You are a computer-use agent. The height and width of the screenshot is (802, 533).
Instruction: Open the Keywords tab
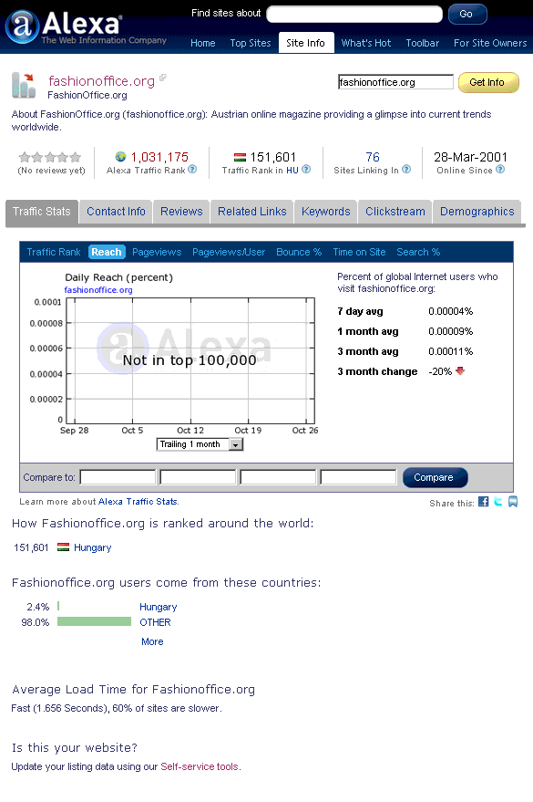pos(326,212)
